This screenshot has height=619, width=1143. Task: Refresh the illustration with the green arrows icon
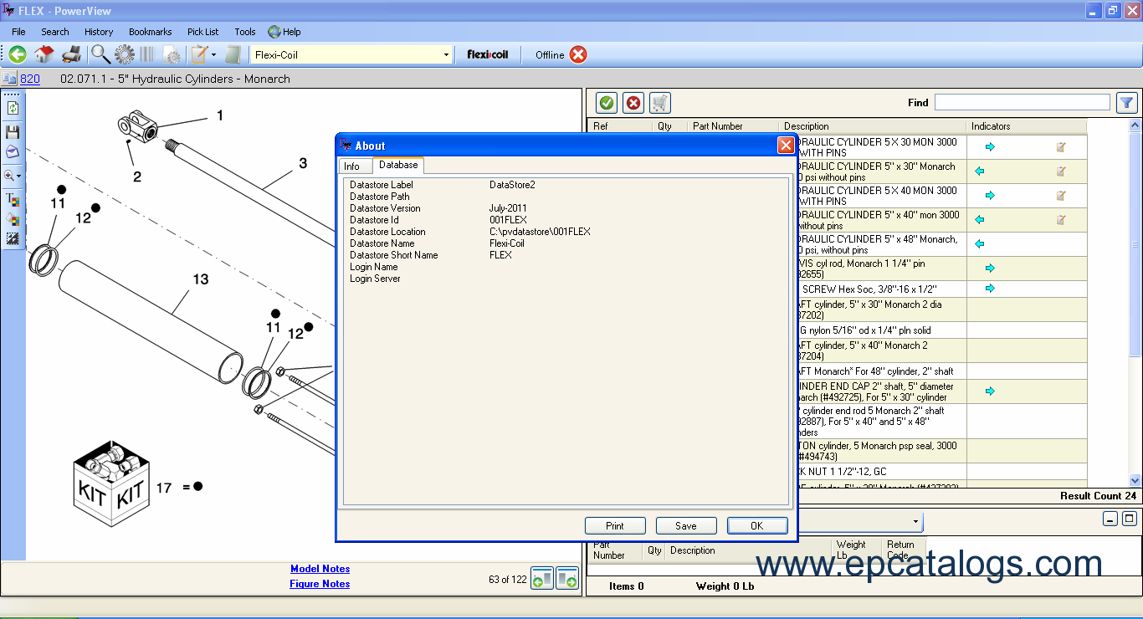tap(13, 108)
